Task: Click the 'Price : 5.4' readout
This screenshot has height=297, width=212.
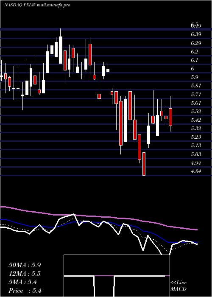Action: pyautogui.click(x=25, y=291)
